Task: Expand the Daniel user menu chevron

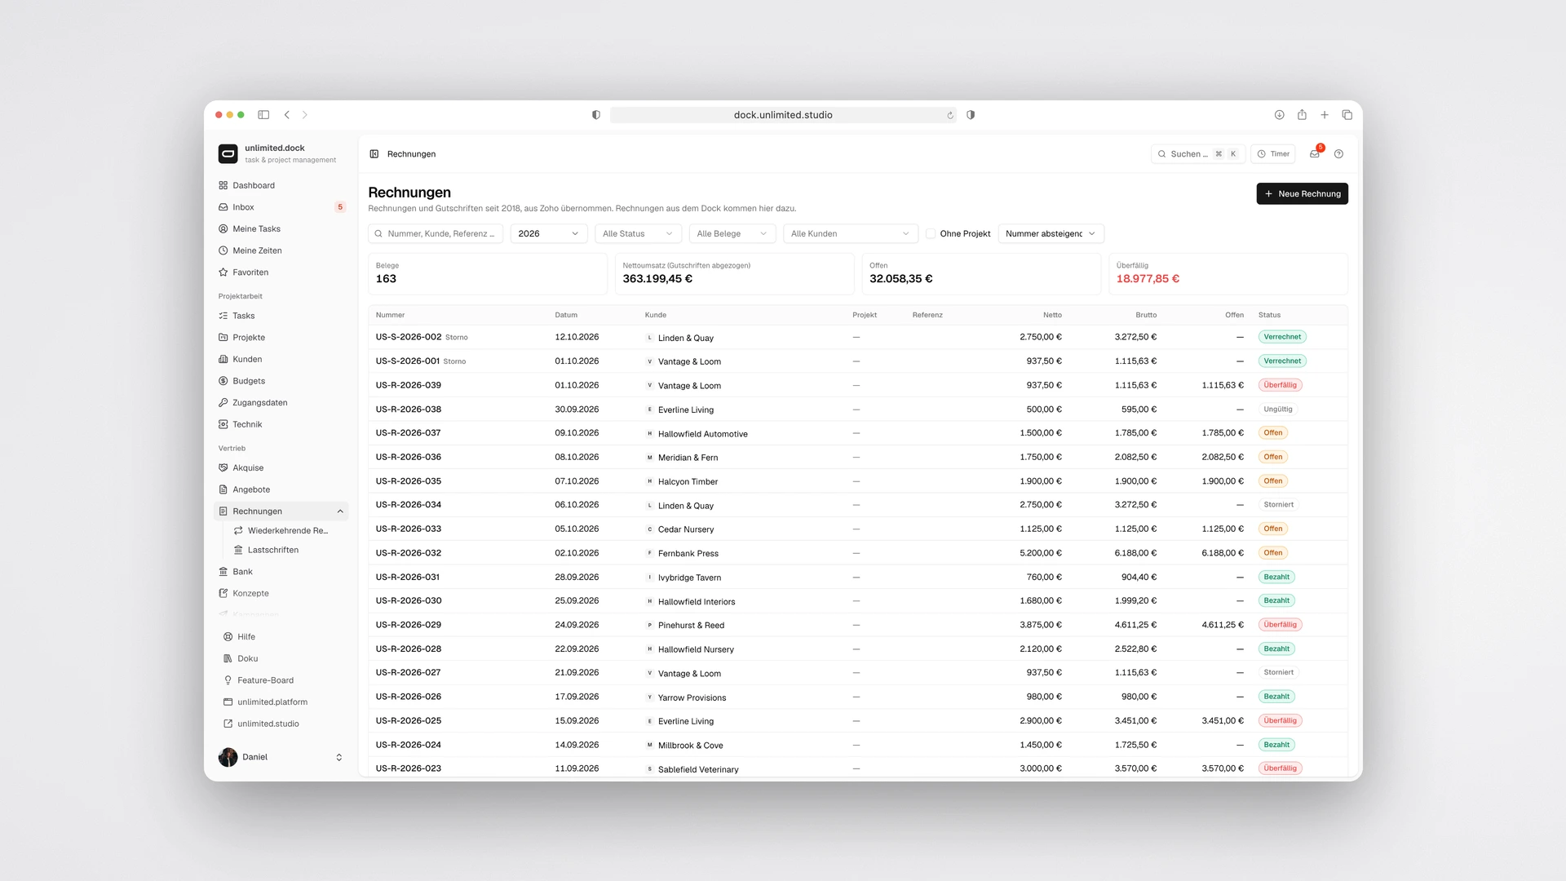Action: tap(339, 757)
